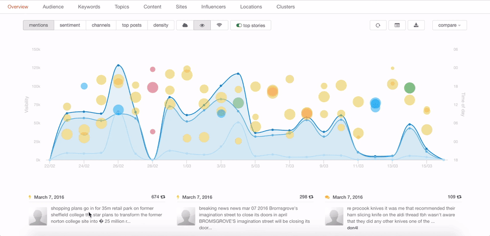Show the channels breakdown
The height and width of the screenshot is (236, 490).
click(x=101, y=25)
